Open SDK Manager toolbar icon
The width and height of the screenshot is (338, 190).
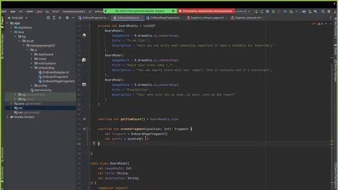pos(316,12)
